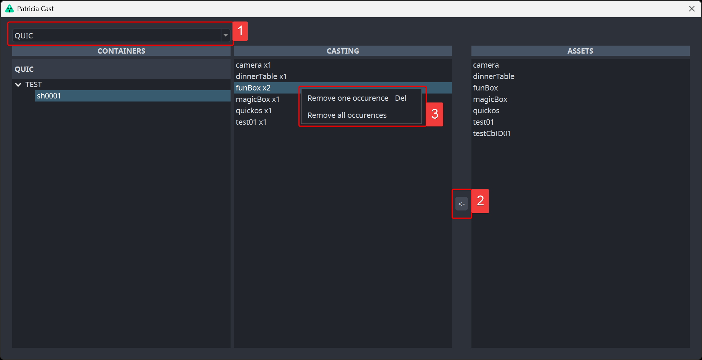Select the sh0001 container item

(49, 96)
